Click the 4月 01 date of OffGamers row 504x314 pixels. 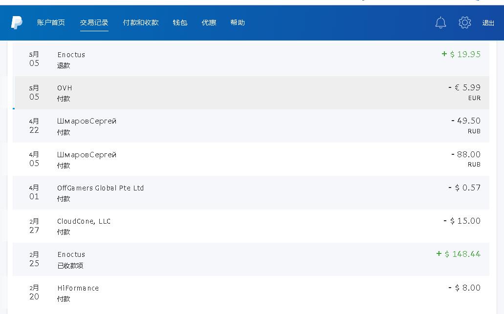[34, 192]
